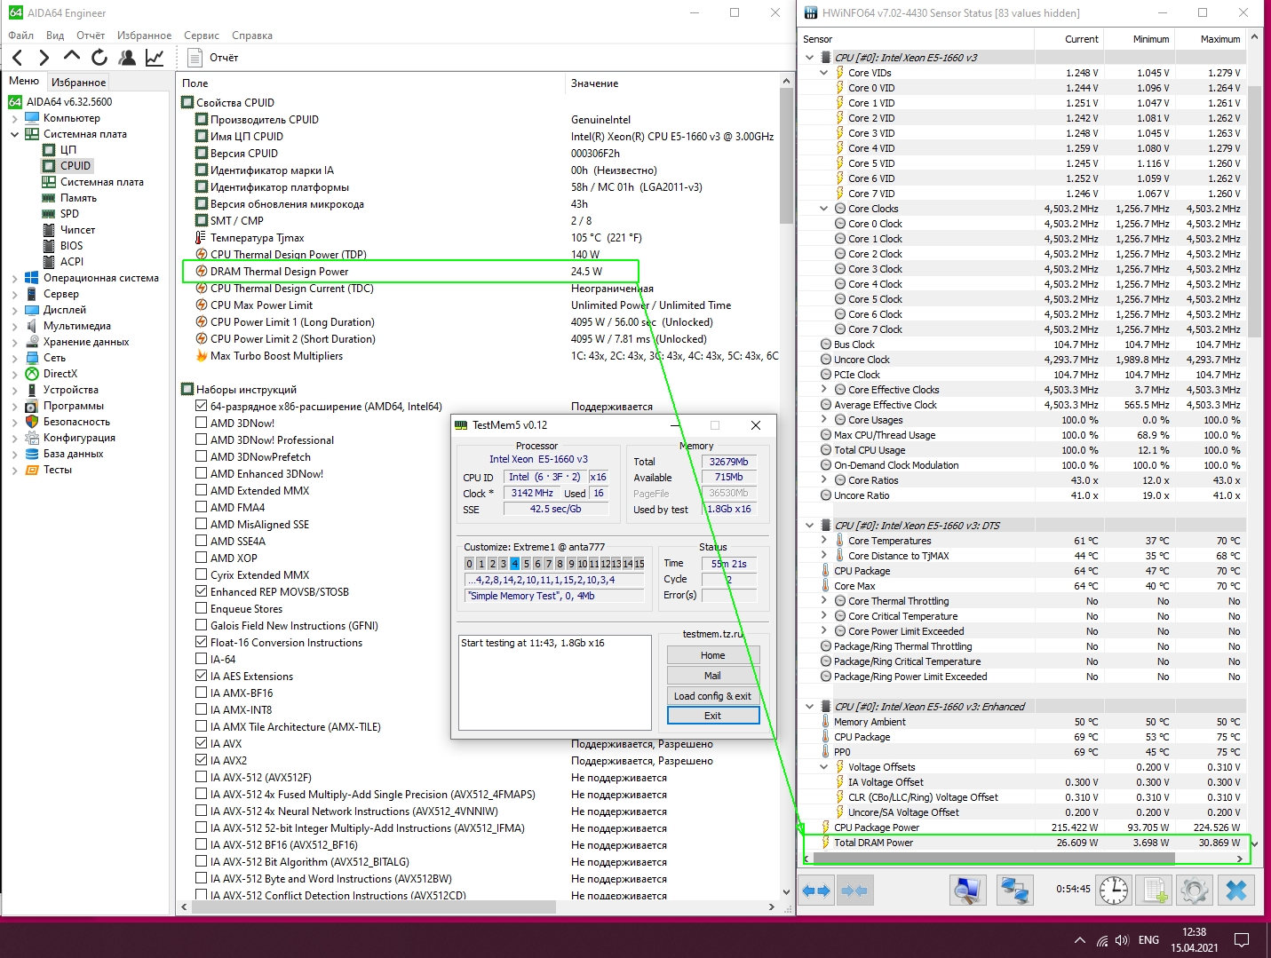Click Exit button in TestMem5
The width and height of the screenshot is (1271, 958).
(713, 716)
